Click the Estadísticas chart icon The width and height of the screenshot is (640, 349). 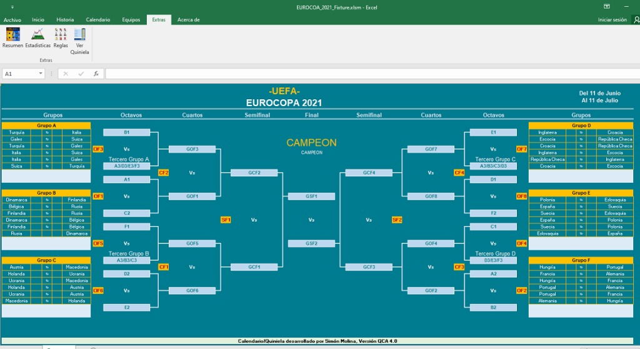pyautogui.click(x=37, y=35)
